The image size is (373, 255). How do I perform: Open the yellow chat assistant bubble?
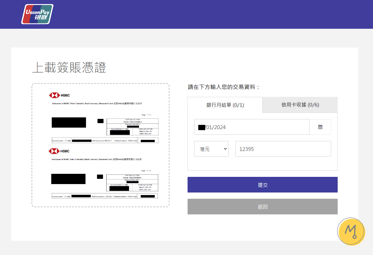coord(351,232)
